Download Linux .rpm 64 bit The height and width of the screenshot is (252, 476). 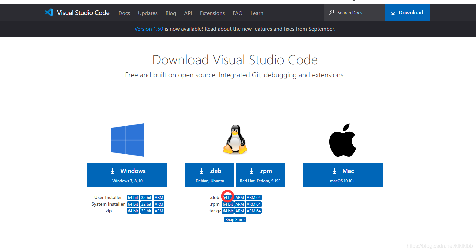(228, 204)
